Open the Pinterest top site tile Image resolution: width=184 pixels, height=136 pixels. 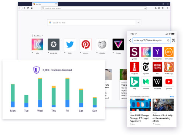coord(86,44)
